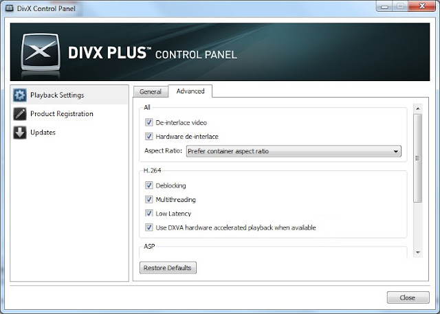Uncheck the Deblocking option

click(x=148, y=186)
